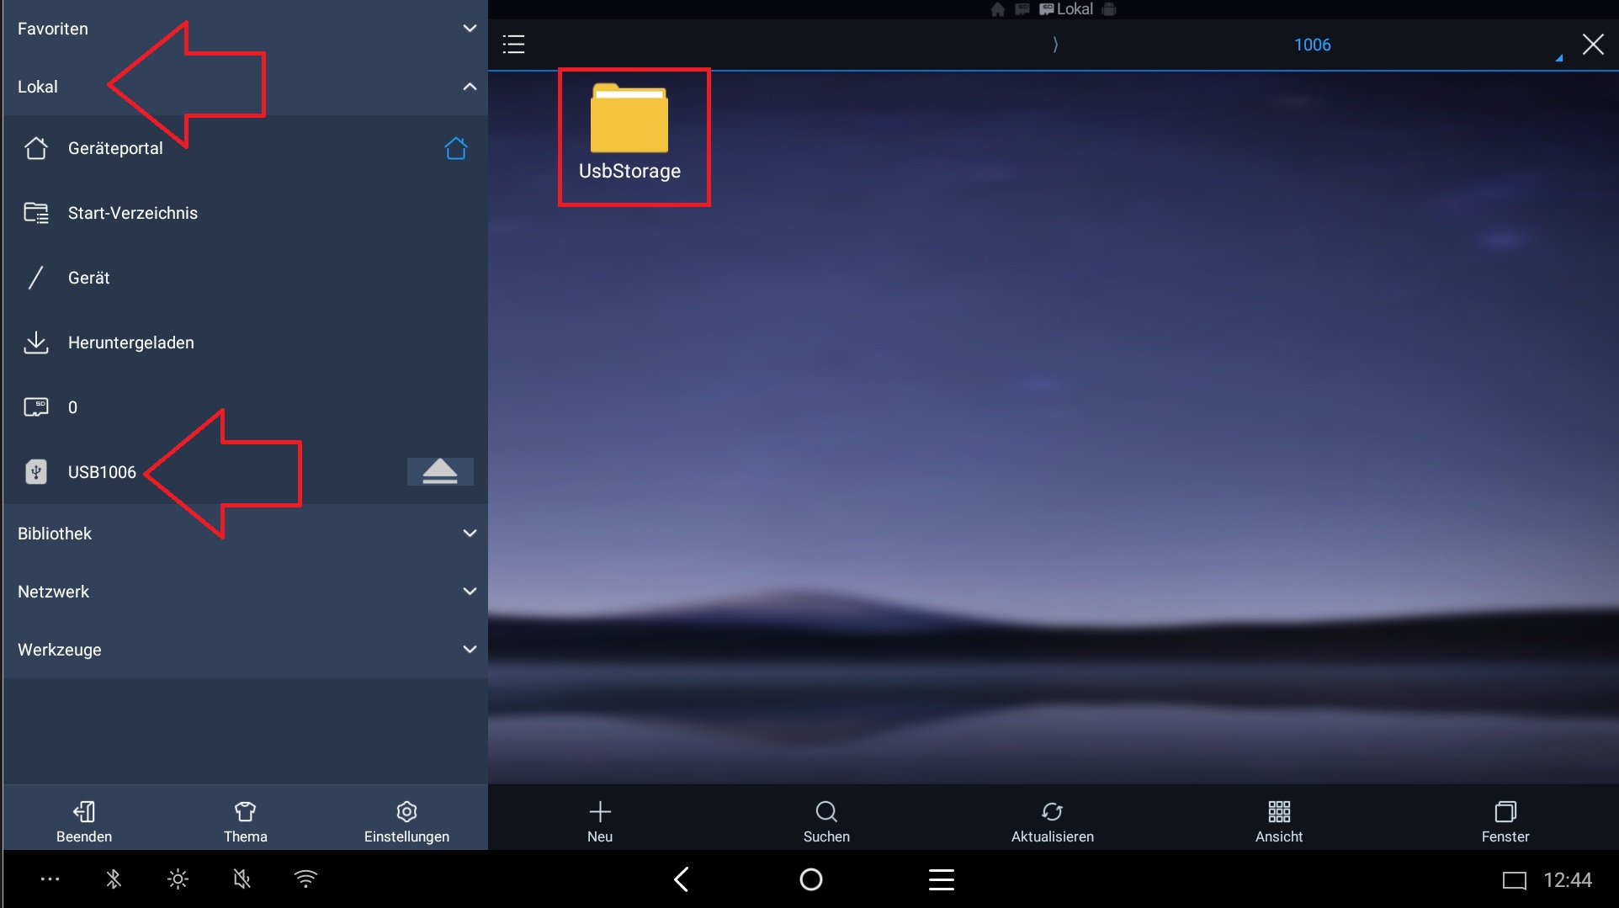
Task: Click the Heruntergeladen label
Action: (x=131, y=342)
